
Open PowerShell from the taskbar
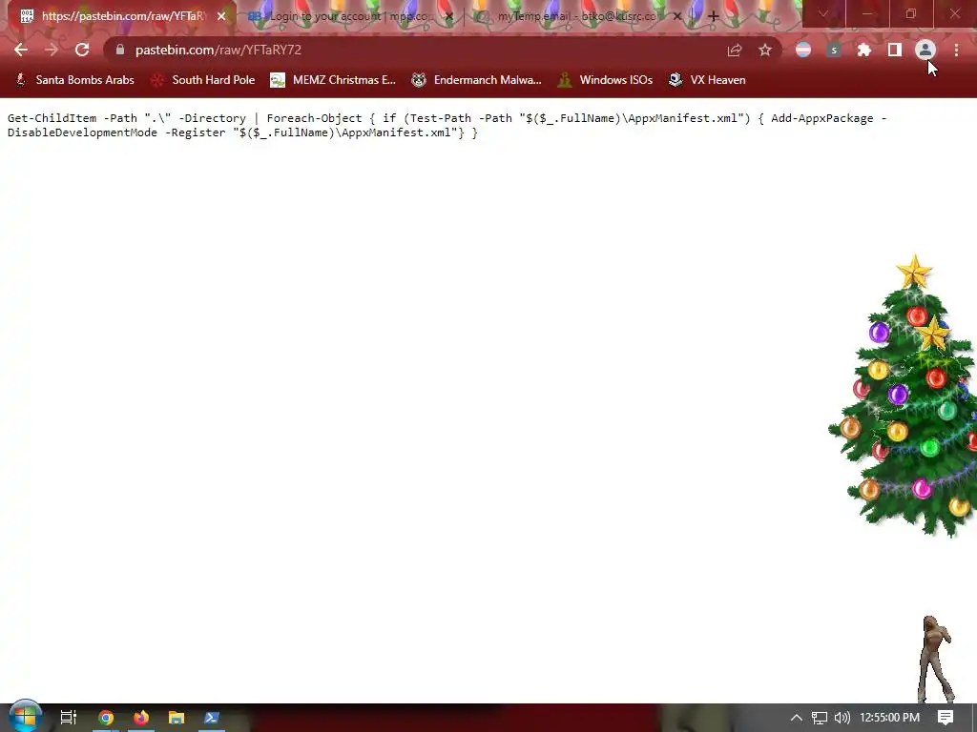pos(212,718)
